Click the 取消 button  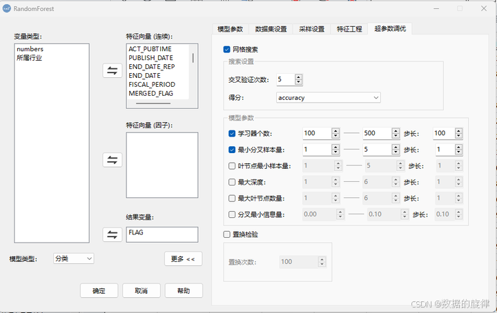point(142,290)
